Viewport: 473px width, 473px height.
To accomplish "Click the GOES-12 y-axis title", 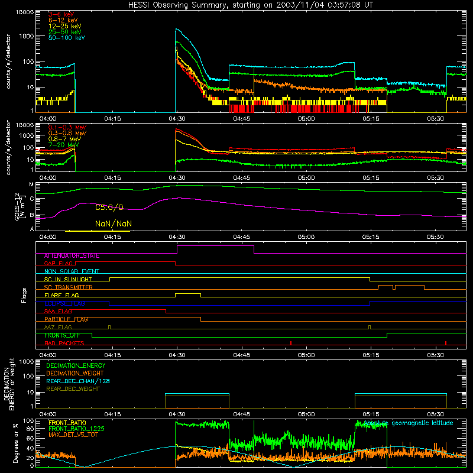I will pos(19,207).
